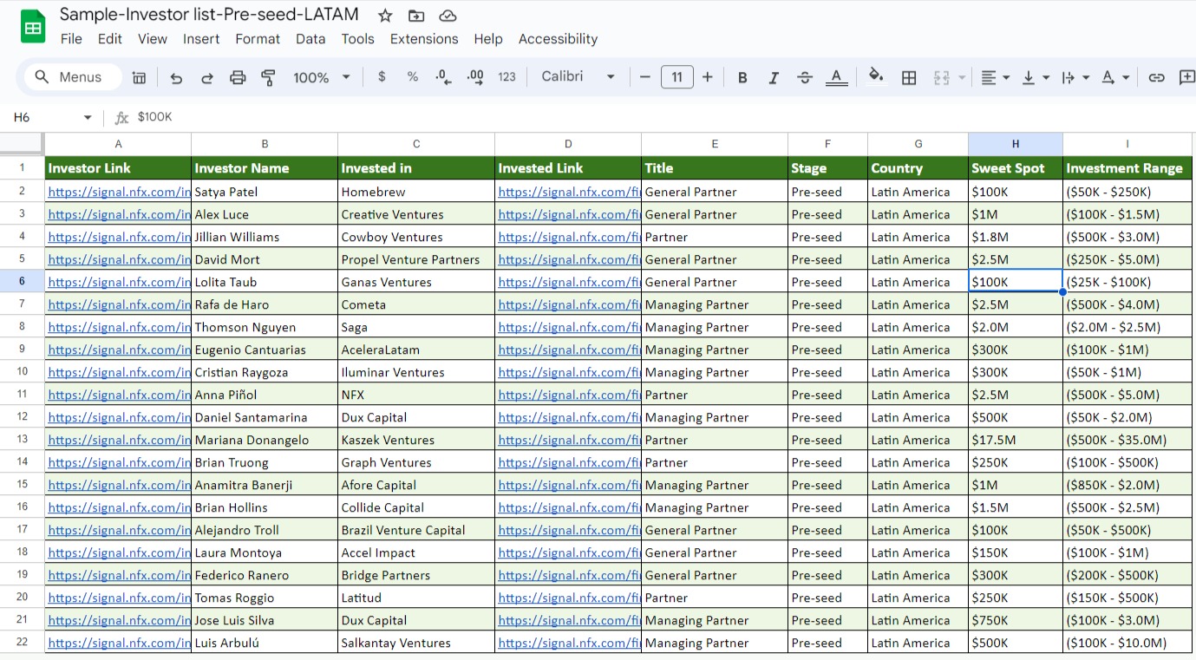Toggle strikethrough formatting
Image resolution: width=1196 pixels, height=660 pixels.
click(x=805, y=77)
